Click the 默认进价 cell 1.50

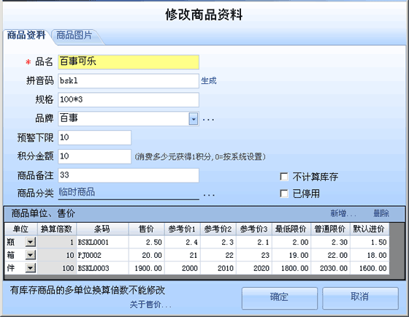370,242
